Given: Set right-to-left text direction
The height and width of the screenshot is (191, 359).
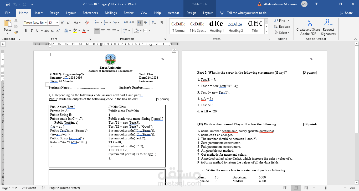Looking at the screenshot, I should [x=146, y=23].
